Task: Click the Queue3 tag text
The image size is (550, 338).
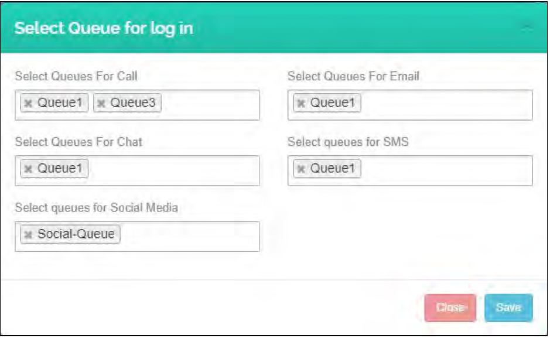Action: point(134,104)
